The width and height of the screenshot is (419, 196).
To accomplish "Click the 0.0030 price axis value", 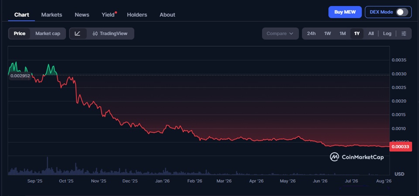I will pos(398,74).
